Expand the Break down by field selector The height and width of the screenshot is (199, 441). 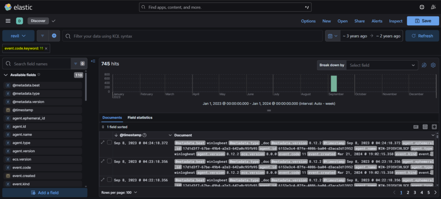pyautogui.click(x=382, y=65)
